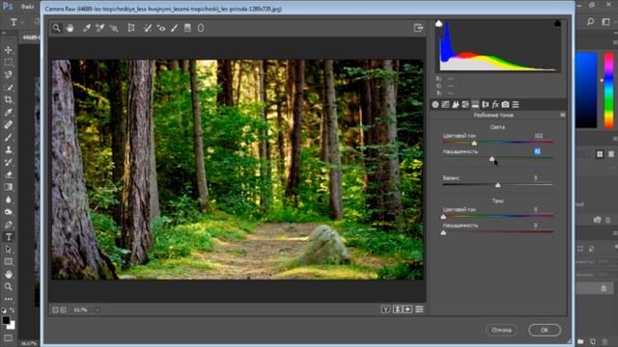Toggle the highlight clipping warning on histogram
The image size is (618, 347).
(557, 23)
